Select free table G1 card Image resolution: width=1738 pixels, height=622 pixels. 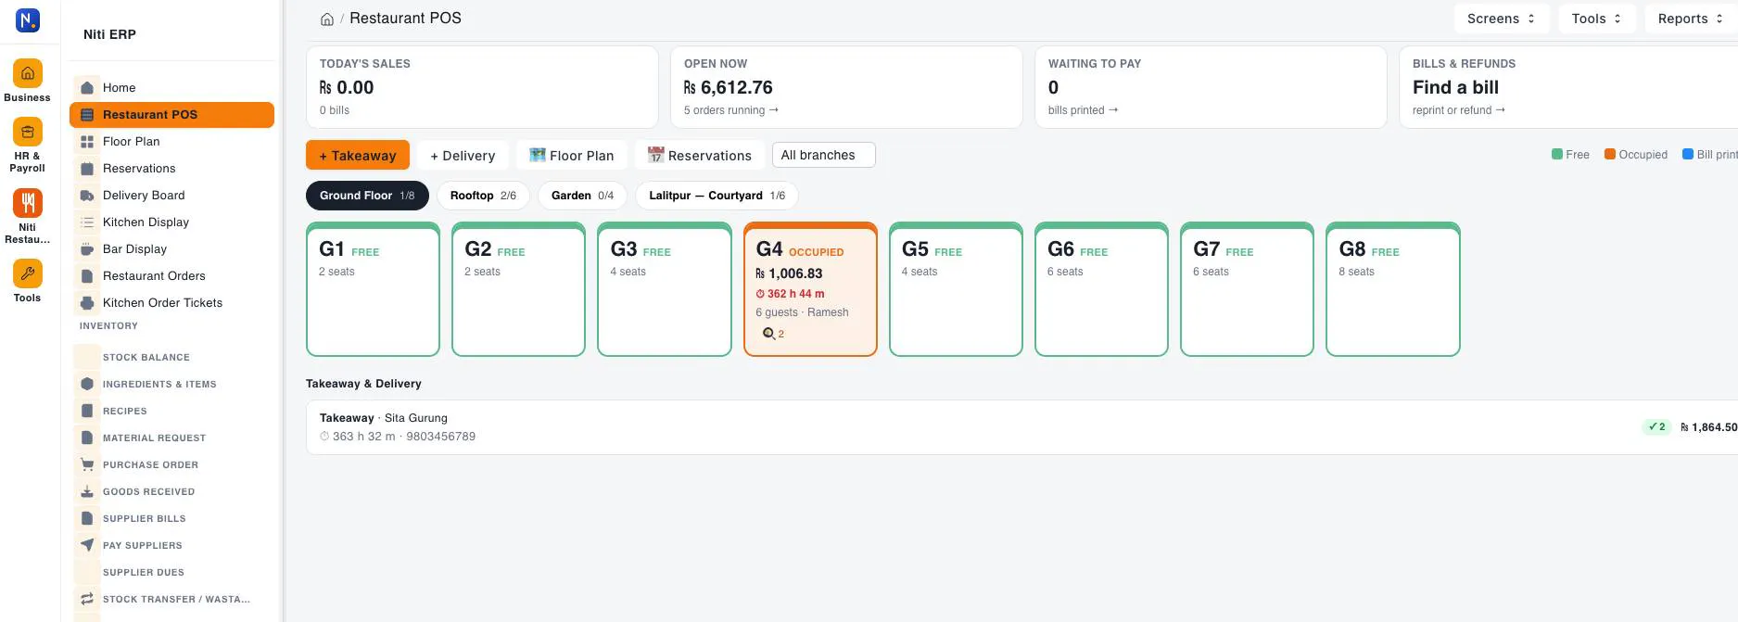(x=373, y=289)
